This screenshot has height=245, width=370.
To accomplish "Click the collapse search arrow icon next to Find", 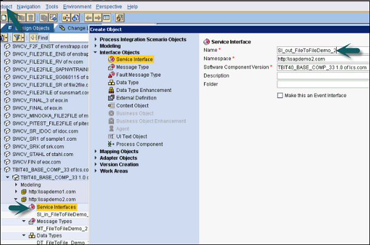I will [x=33, y=38].
